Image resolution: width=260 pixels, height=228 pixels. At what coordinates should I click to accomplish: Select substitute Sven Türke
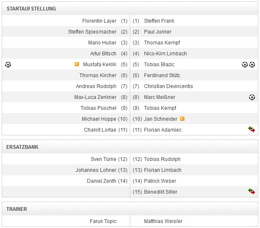coord(103,159)
